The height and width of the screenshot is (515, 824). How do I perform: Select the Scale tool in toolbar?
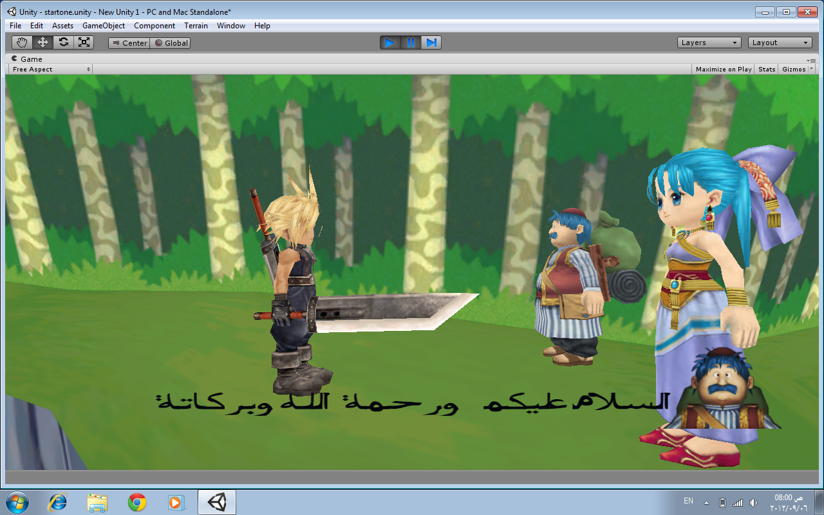84,42
